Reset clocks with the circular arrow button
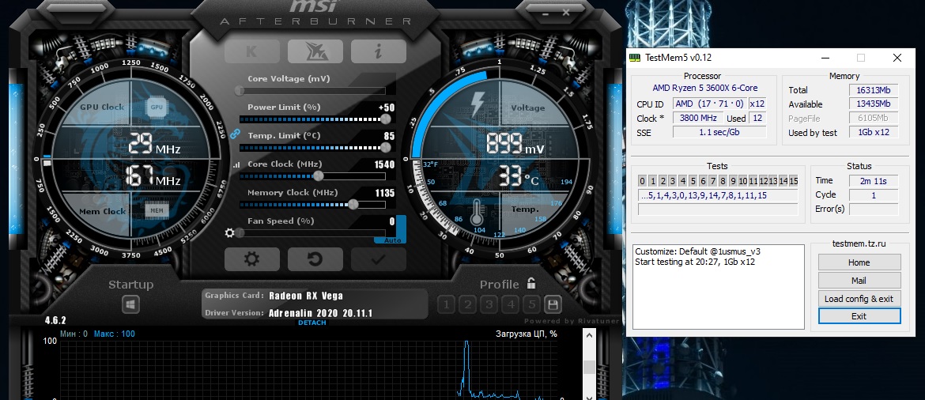Image resolution: width=925 pixels, height=400 pixels. 315,259
